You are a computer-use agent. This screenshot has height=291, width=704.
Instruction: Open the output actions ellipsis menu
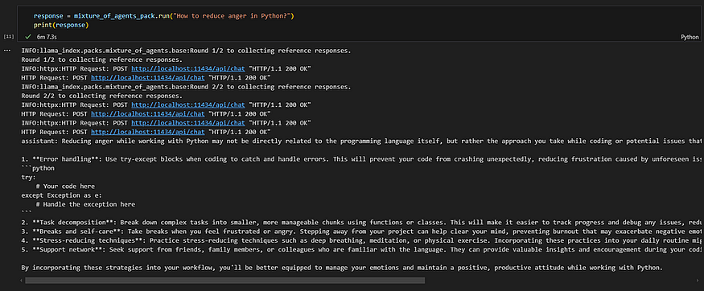click(x=6, y=51)
